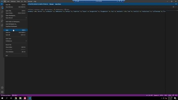Choose Open File... entry

pyautogui.click(x=16, y=11)
